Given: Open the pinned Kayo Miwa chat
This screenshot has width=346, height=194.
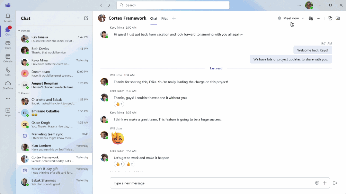Looking at the screenshot, I should (x=54, y=62).
